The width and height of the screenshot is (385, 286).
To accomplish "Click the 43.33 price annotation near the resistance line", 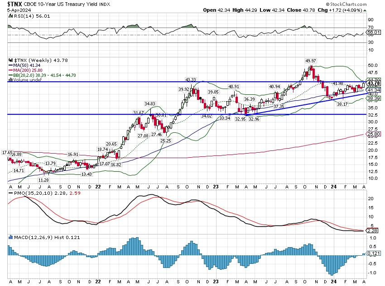I will (191, 80).
